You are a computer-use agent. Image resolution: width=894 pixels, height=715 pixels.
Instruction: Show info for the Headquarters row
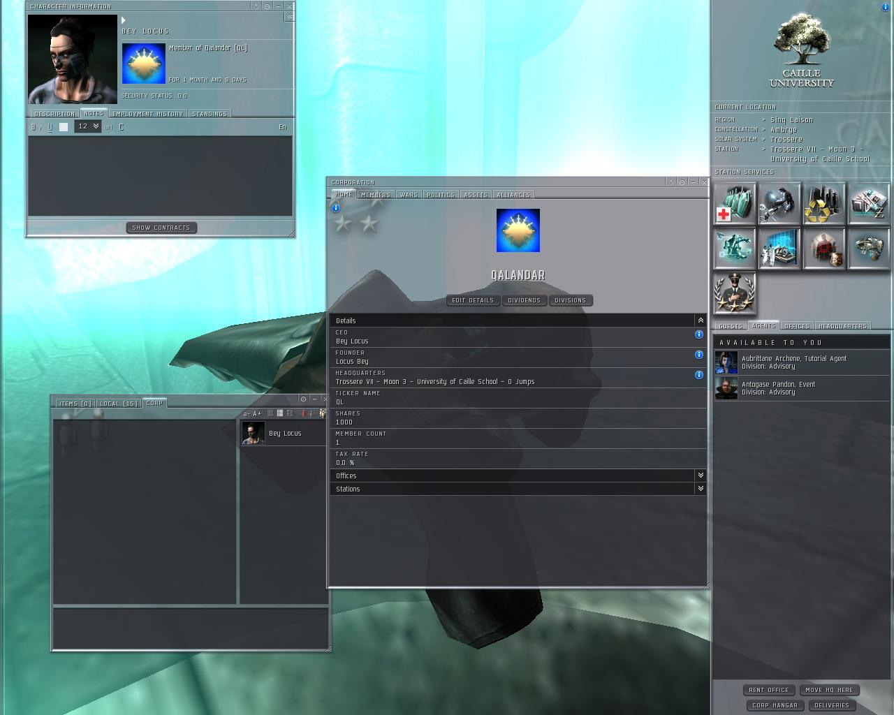point(698,375)
